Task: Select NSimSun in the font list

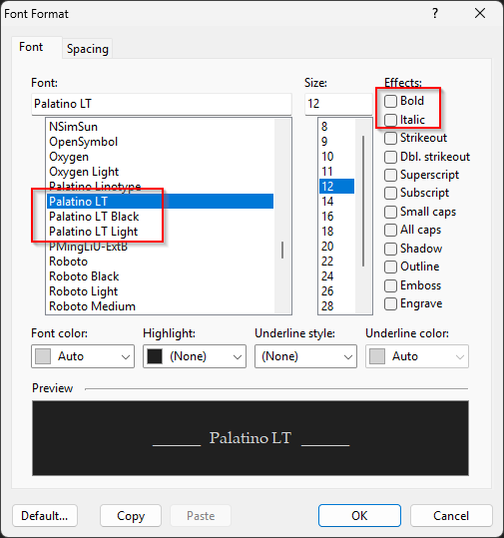Action: tap(161, 127)
